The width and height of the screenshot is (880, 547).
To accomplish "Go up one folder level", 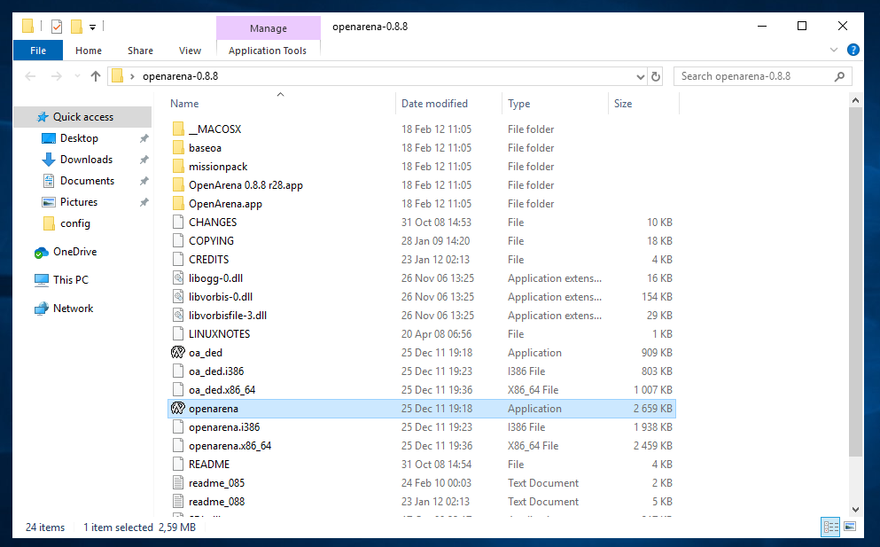I will click(x=96, y=76).
